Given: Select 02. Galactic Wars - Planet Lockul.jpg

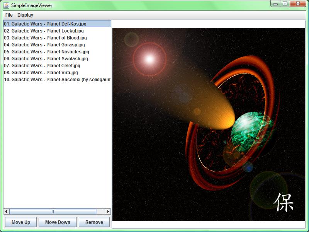Looking at the screenshot, I should tap(57, 31).
